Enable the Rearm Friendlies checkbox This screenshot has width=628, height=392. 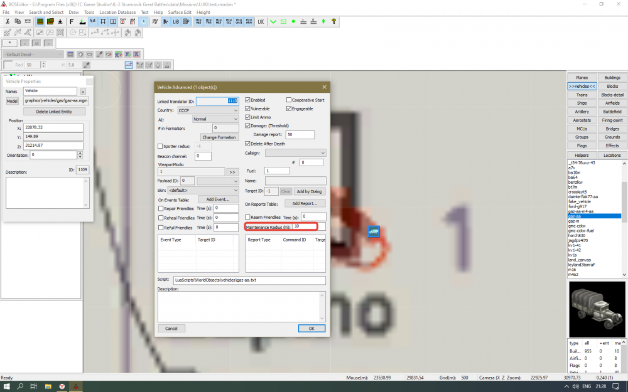(x=247, y=217)
